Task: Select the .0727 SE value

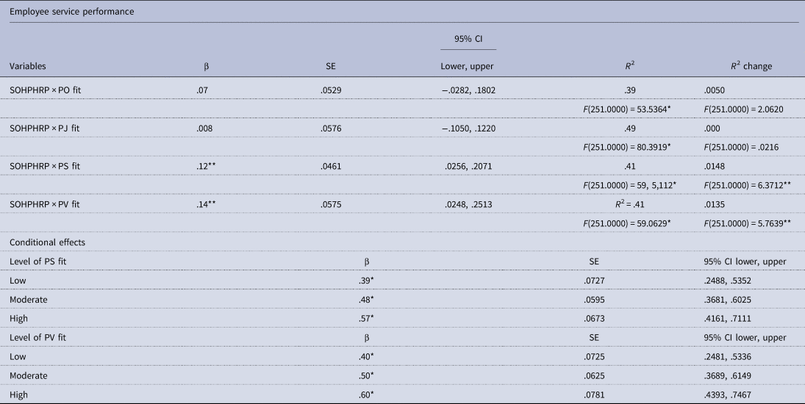Action: [x=594, y=281]
